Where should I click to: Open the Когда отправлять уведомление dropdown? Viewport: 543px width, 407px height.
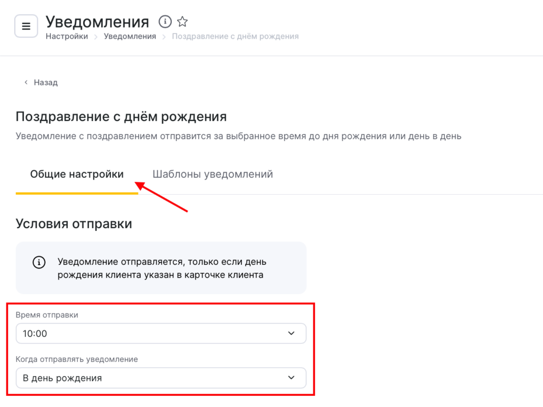coord(154,378)
